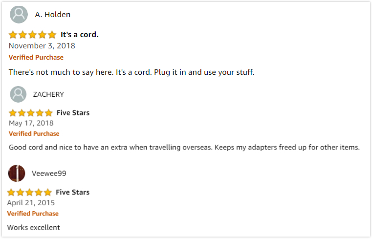
Task: Click the five-star rating on Veewee99's review
Action: pos(29,192)
